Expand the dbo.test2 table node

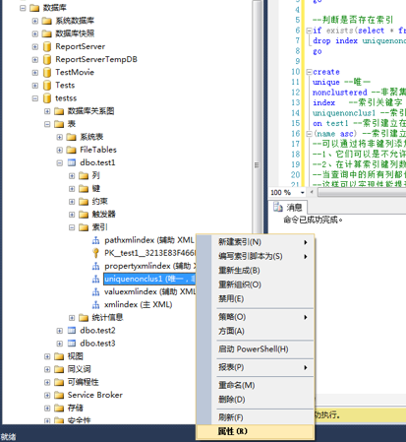pos(60,331)
